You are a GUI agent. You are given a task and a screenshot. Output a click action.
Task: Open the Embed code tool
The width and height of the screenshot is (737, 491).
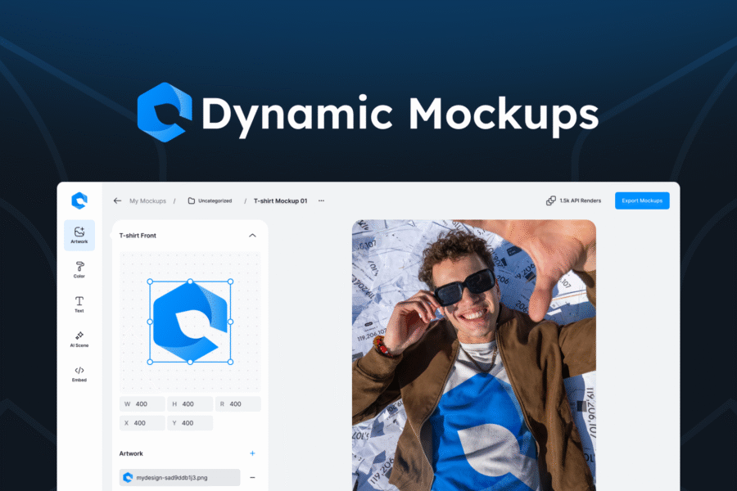pos(79,373)
